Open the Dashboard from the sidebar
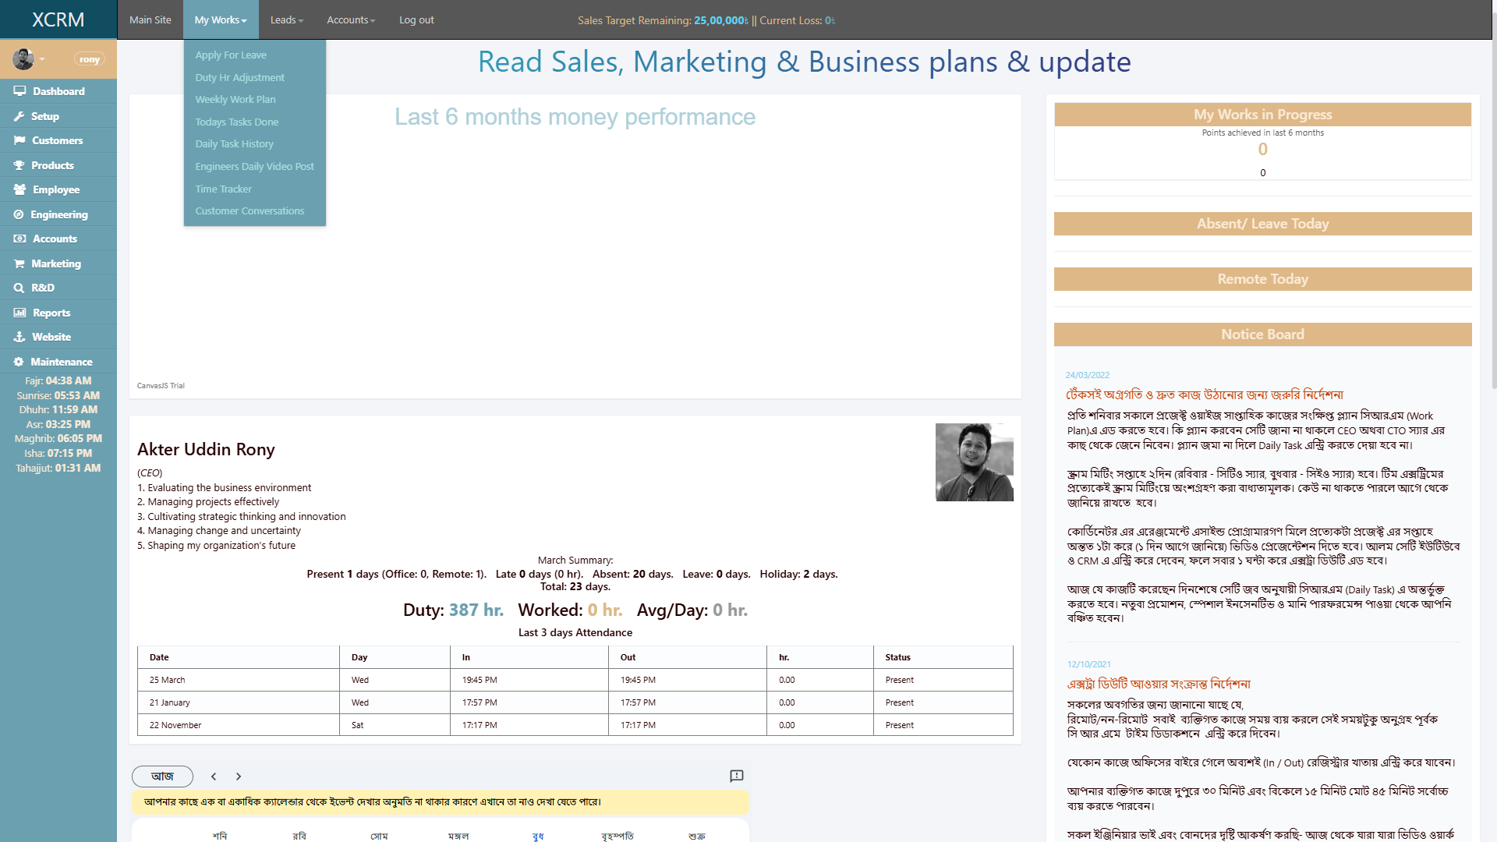Image resolution: width=1497 pixels, height=842 pixels. pyautogui.click(x=19, y=91)
